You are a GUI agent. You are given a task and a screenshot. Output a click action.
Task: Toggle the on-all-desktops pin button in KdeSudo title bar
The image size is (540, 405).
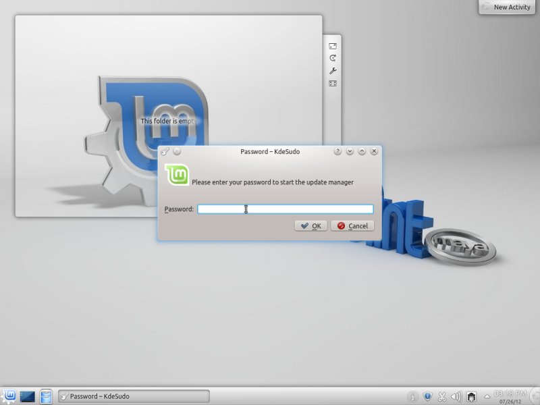coord(177,151)
